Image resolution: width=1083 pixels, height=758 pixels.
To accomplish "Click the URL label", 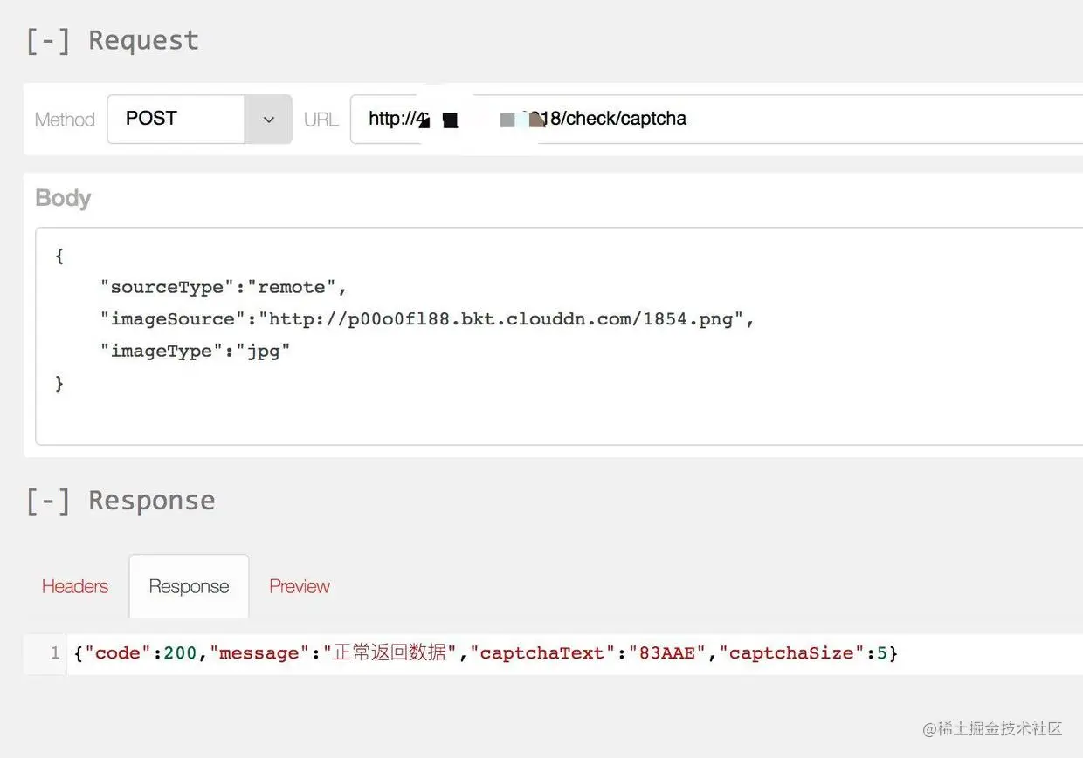I will 321,120.
